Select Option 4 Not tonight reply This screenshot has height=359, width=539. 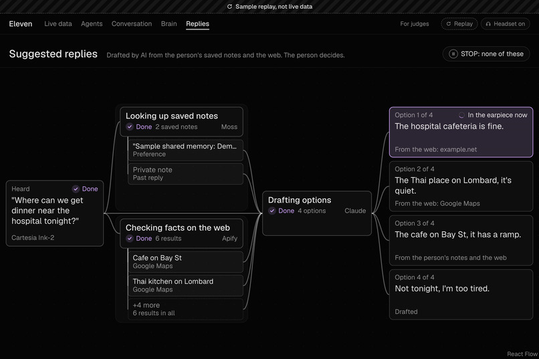click(x=461, y=294)
